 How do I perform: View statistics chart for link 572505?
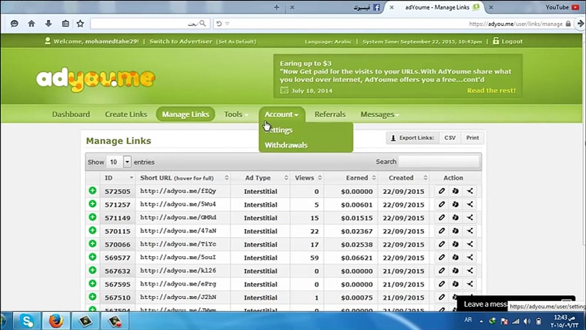[x=455, y=191]
